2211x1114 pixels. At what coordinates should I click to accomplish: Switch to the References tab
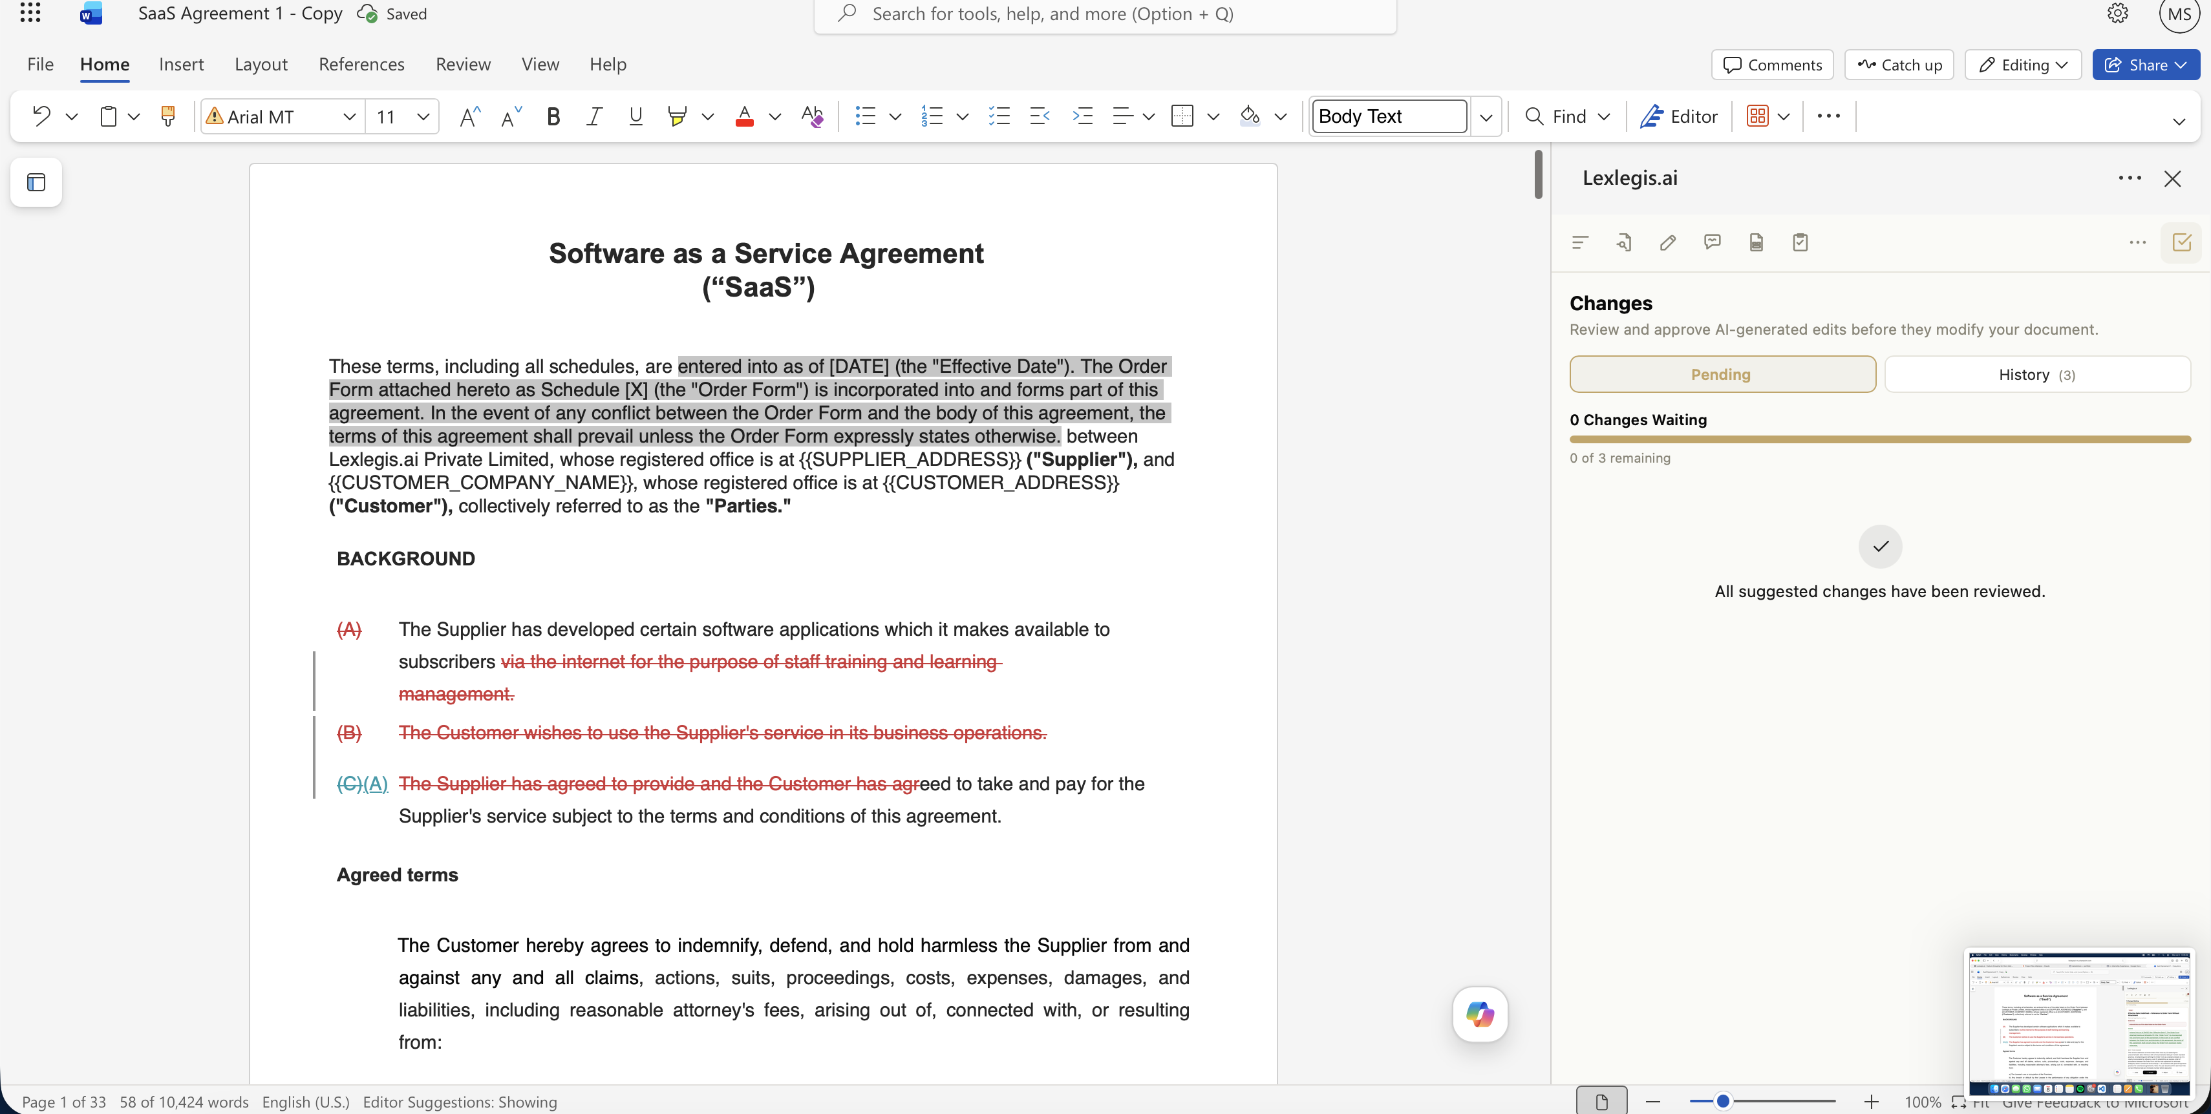pyautogui.click(x=361, y=65)
